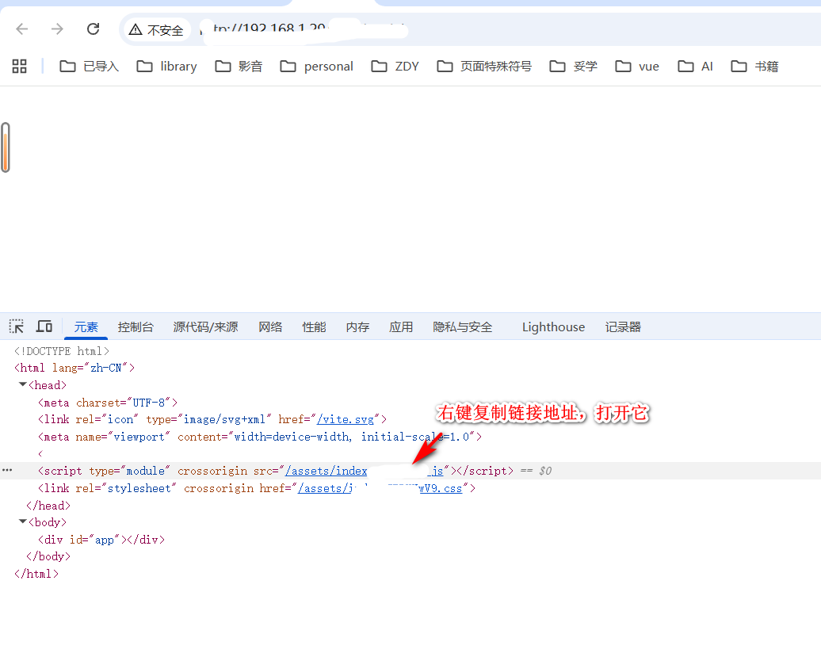Collapse the body element node
The image size is (821, 653).
(x=22, y=521)
